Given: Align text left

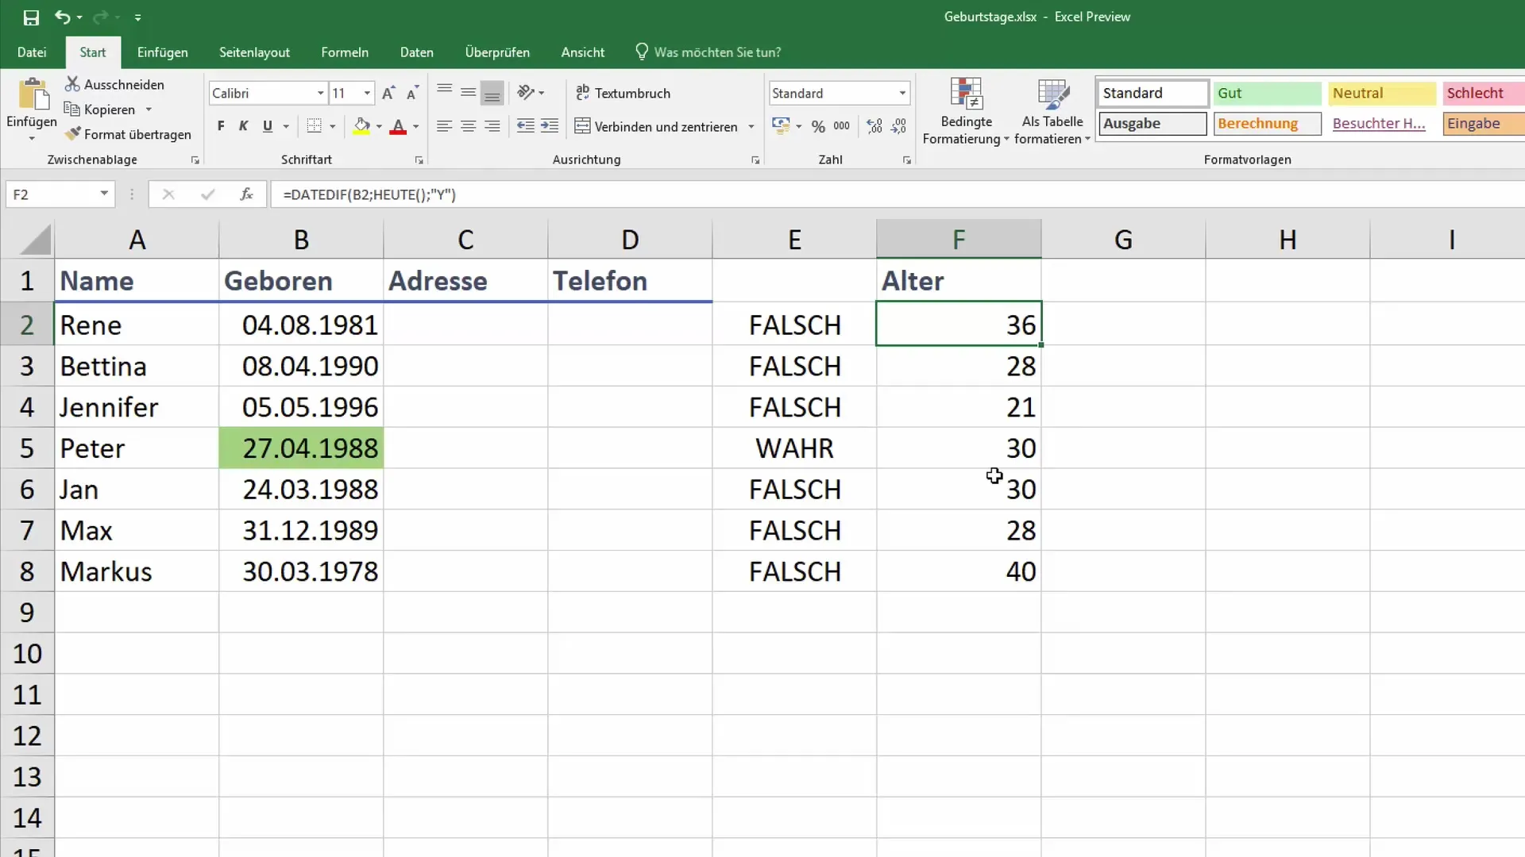Looking at the screenshot, I should point(445,126).
